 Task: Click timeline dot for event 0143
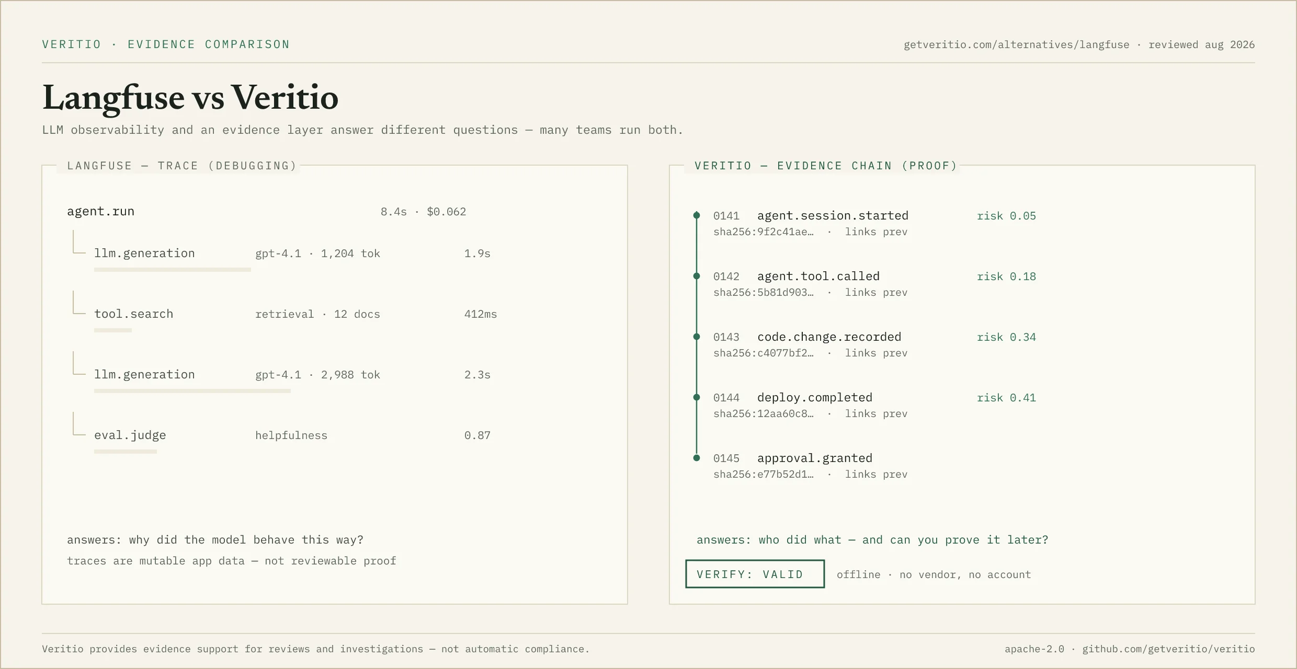coord(697,337)
